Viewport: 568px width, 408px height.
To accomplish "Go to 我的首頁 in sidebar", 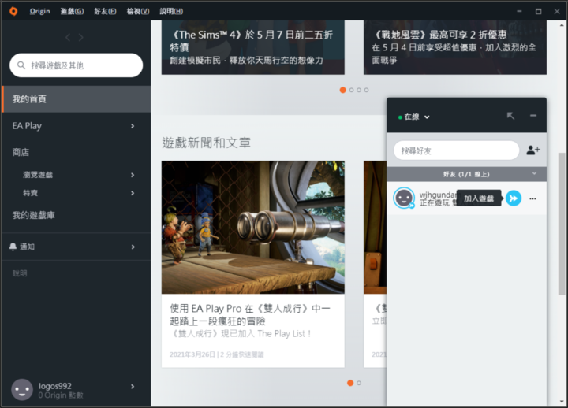I will click(x=76, y=99).
